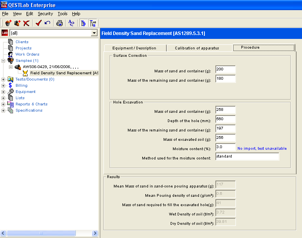Image resolution: width=302 pixels, height=238 pixels.
Task: Open the laboratory (all) dropdown
Action: pos(94,33)
